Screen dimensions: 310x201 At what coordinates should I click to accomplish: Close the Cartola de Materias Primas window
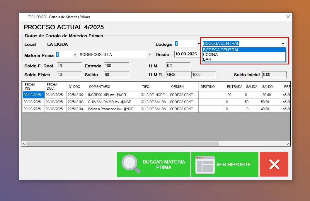pyautogui.click(x=288, y=17)
